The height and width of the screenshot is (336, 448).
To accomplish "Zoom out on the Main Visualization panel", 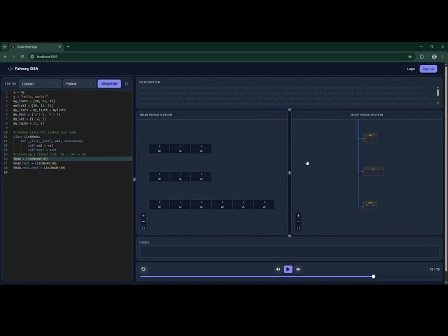I will (143, 222).
